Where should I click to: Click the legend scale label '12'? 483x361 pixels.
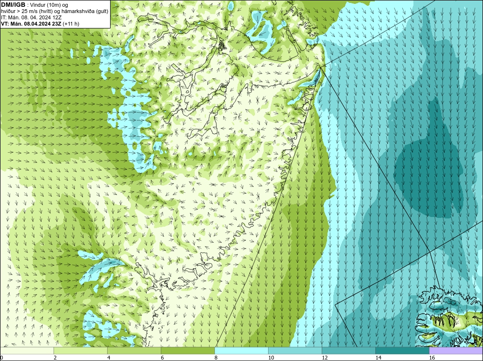click(325, 358)
